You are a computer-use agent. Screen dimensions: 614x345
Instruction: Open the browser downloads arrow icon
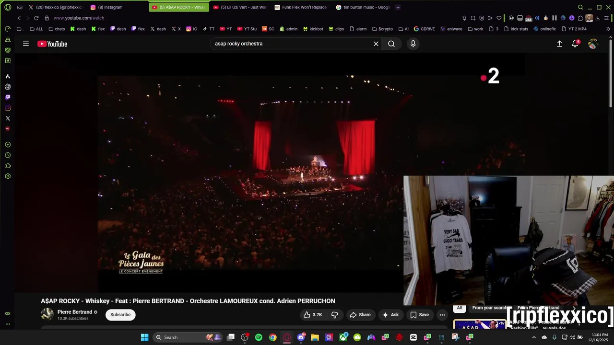tap(598, 18)
